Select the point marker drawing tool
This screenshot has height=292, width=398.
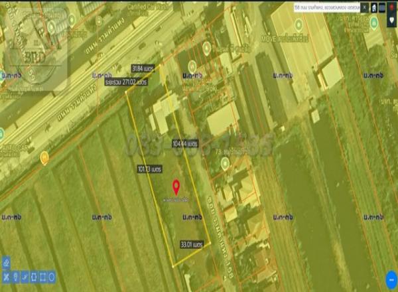tap(15, 277)
